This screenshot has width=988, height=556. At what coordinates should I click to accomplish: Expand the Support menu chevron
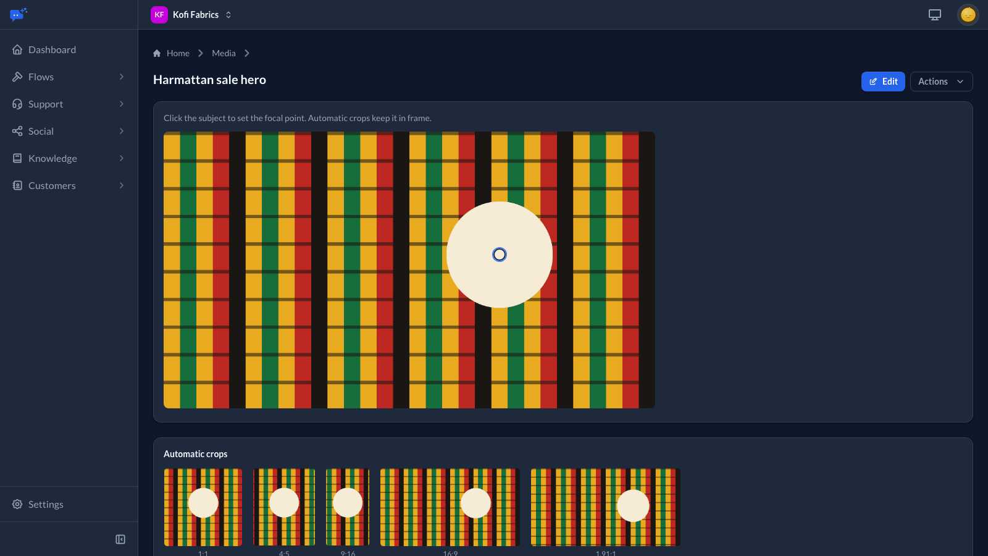tap(122, 104)
